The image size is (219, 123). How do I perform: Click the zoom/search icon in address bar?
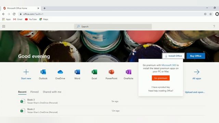[205, 14]
